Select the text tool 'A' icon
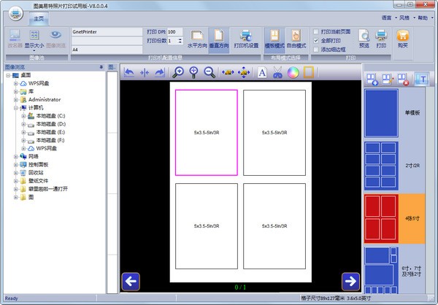Image resolution: width=438 pixels, height=305 pixels. pos(262,72)
